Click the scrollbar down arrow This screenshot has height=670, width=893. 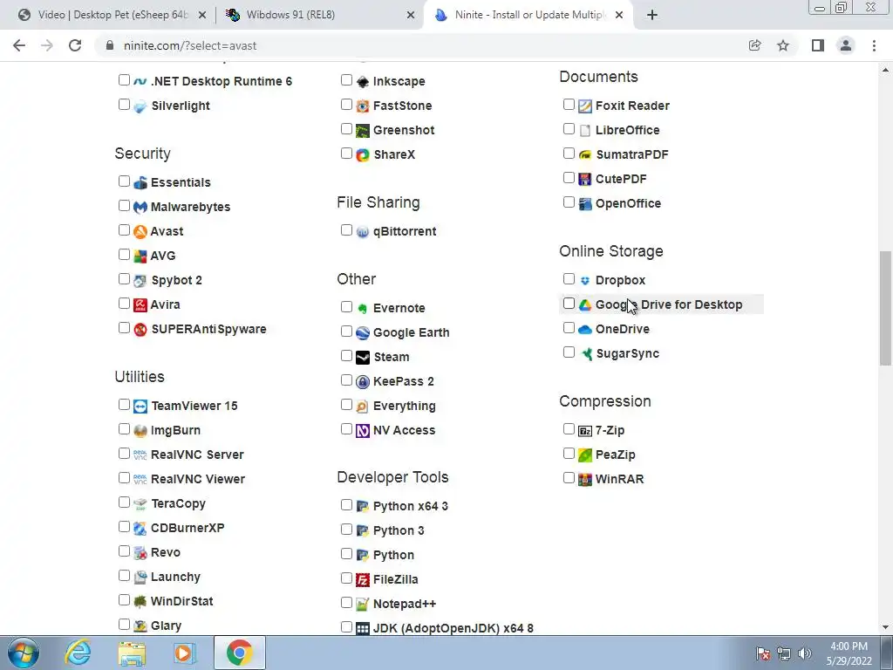click(x=885, y=628)
